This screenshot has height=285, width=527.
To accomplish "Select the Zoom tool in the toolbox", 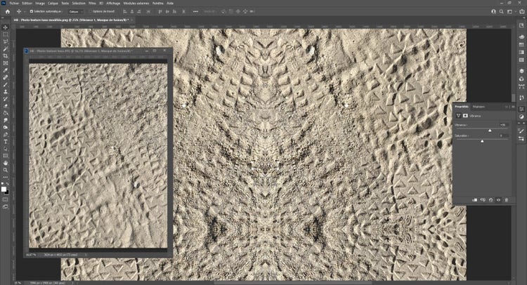I will [x=6, y=170].
